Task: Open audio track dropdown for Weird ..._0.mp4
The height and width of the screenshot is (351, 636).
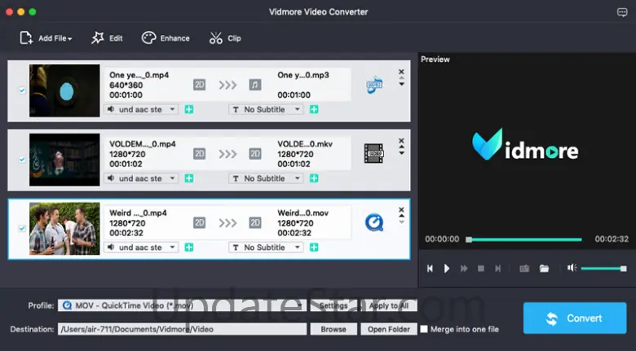Action: [141, 248]
